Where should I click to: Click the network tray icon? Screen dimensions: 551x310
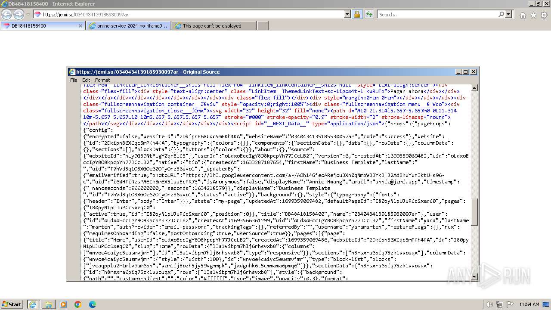tap(500, 304)
